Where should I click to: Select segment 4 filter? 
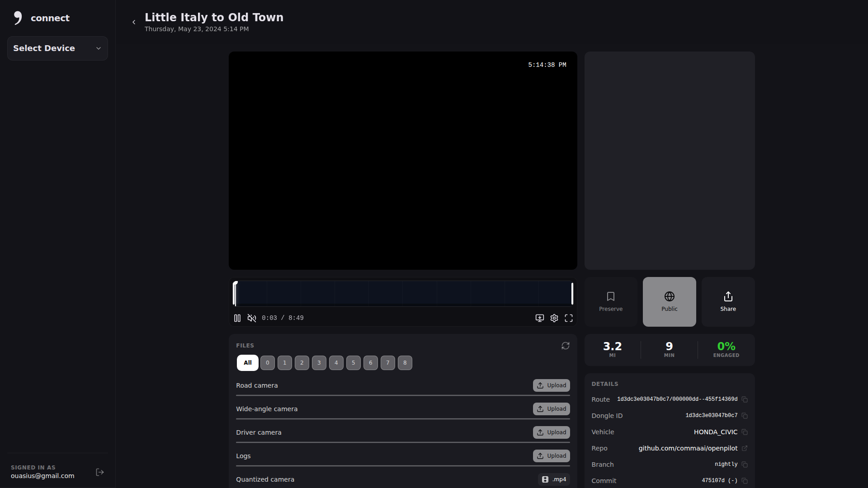pyautogui.click(x=336, y=363)
